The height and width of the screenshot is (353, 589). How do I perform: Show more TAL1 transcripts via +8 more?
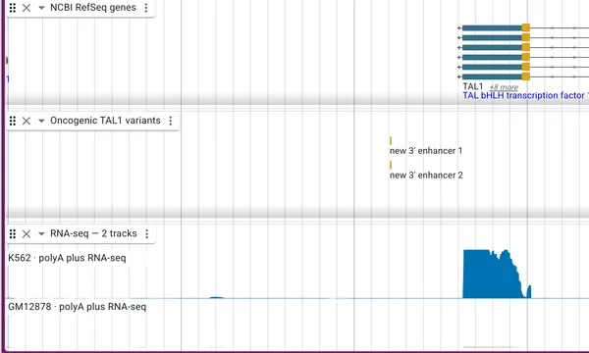coord(504,87)
